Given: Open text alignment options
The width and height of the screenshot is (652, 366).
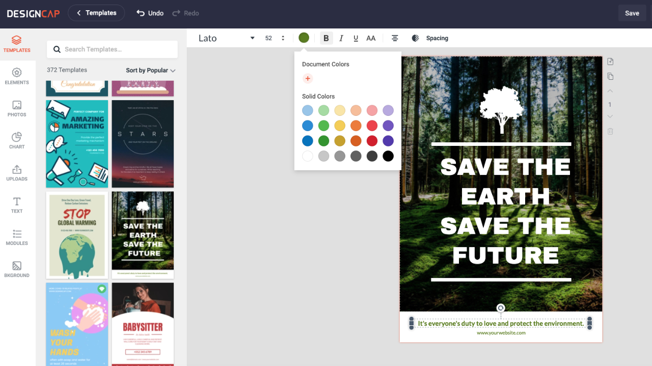Looking at the screenshot, I should 395,38.
